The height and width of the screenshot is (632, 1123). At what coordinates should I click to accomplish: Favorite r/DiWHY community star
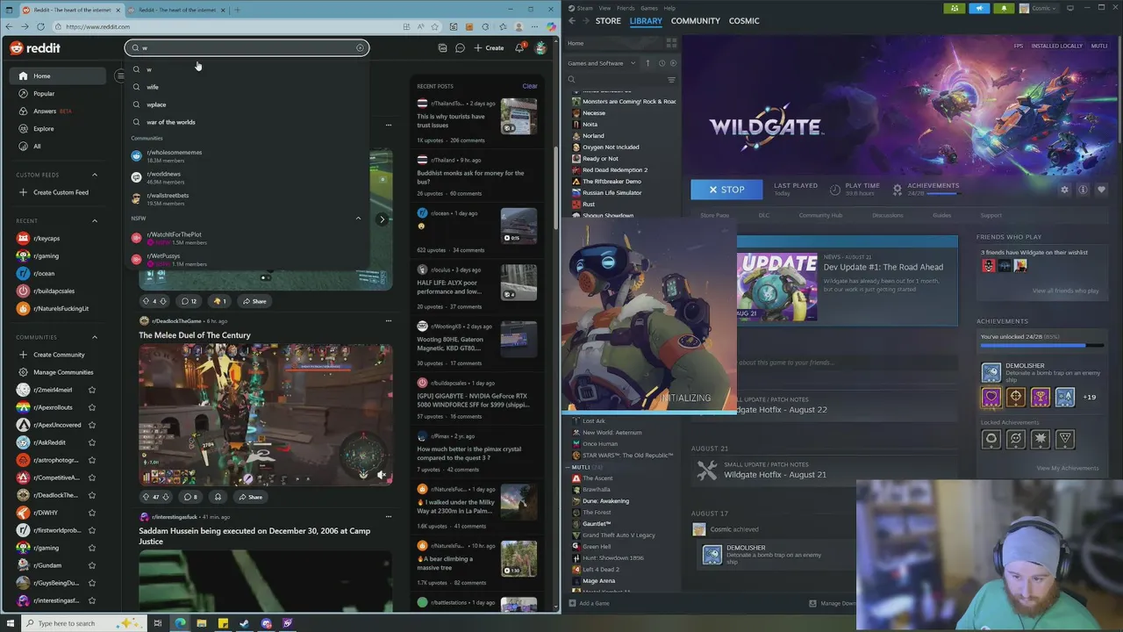coord(92,513)
